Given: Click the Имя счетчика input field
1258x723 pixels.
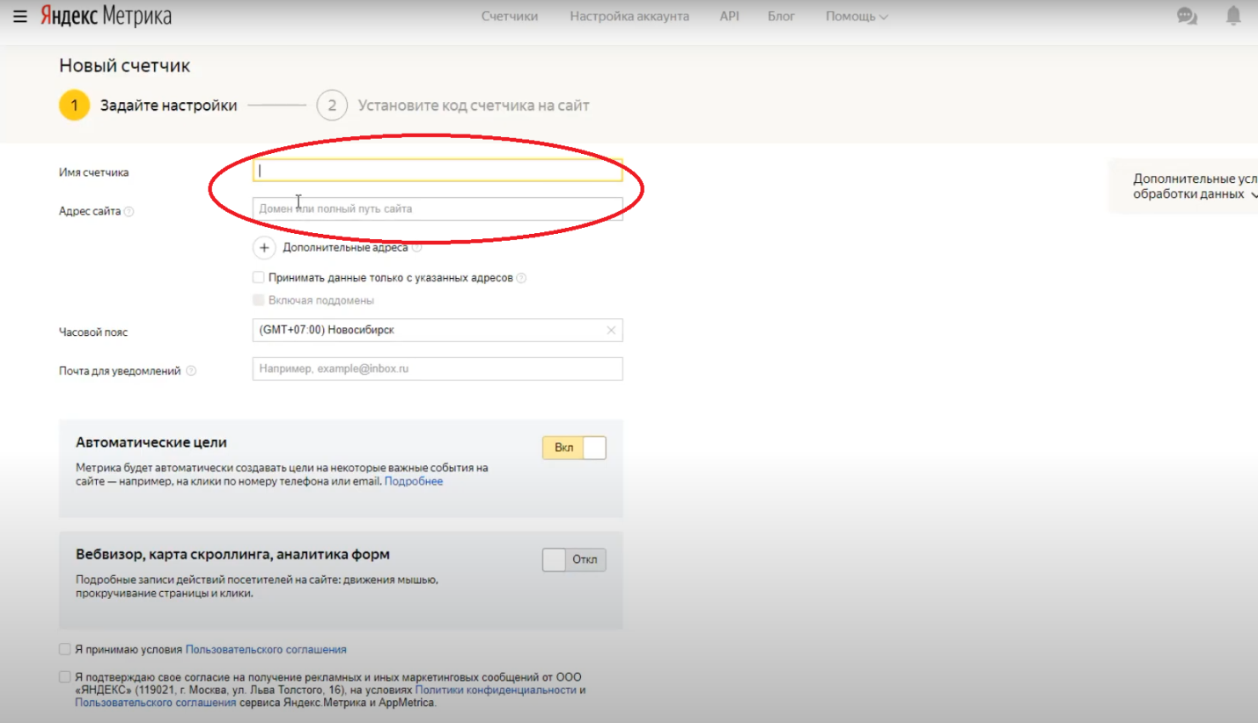Looking at the screenshot, I should pos(438,171).
